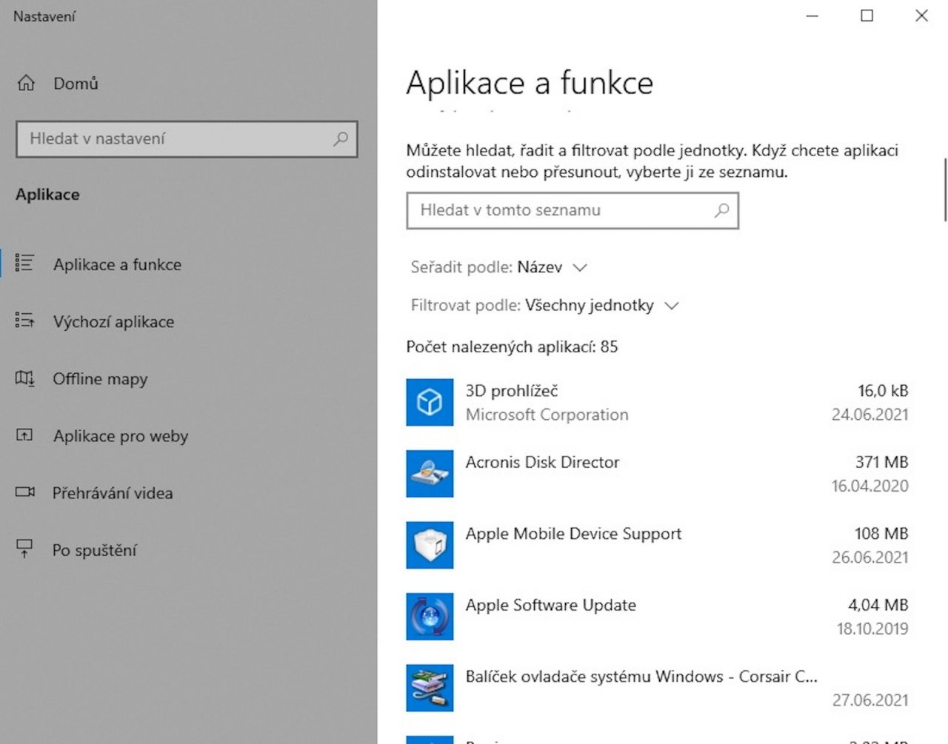The width and height of the screenshot is (948, 744).
Task: Click the magnifier in Hledat v tomto seznamu
Action: (721, 210)
